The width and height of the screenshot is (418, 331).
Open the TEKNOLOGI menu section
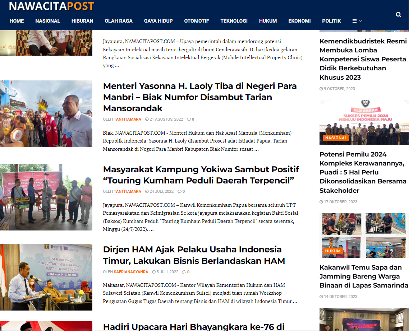(234, 21)
